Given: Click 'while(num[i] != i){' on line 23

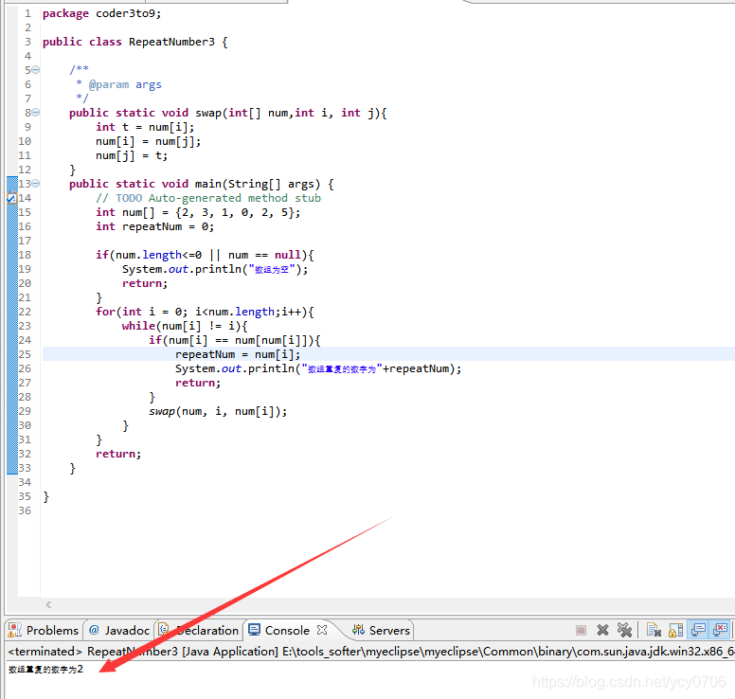Looking at the screenshot, I should pos(185,326).
